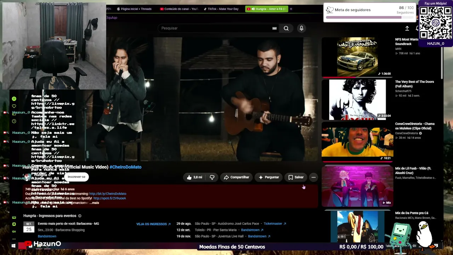Switch to Página inicial Threads tab

[x=134, y=9]
